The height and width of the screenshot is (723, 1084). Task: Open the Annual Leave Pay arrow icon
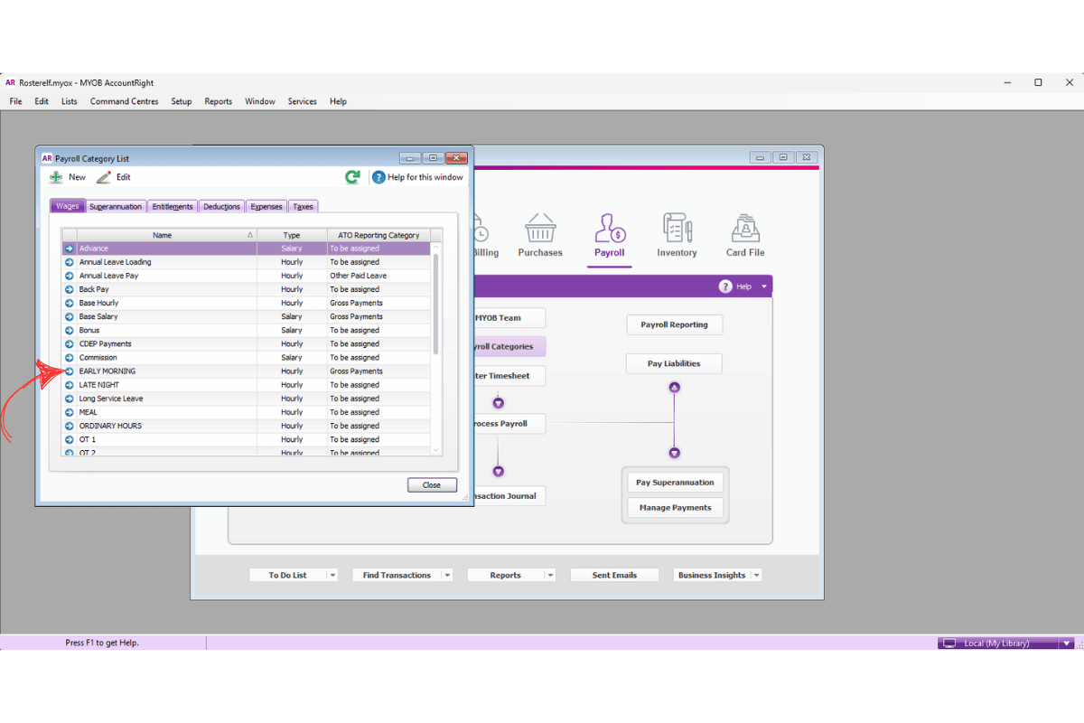[x=70, y=276]
